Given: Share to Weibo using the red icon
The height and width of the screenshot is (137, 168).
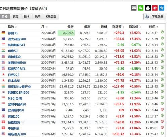Looking at the screenshot, I should (155, 8).
